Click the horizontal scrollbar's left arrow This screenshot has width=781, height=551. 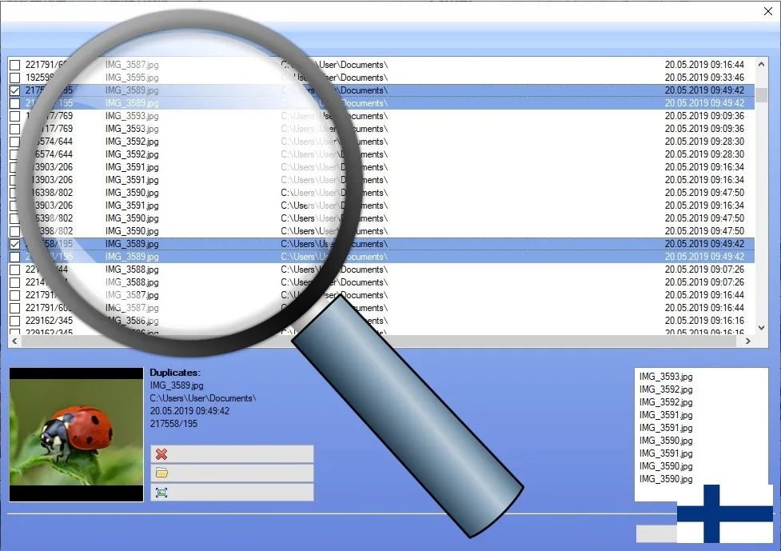(x=15, y=341)
